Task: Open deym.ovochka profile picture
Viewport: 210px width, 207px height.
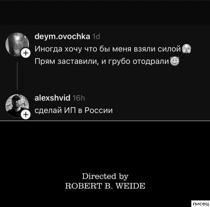Action: pos(17,44)
